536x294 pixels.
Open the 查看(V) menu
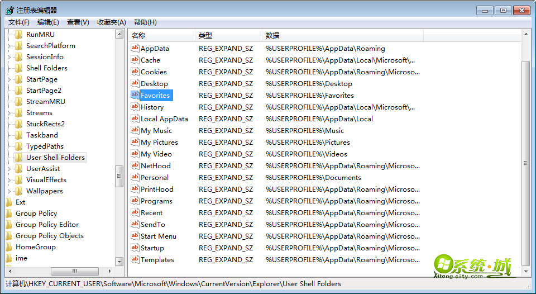point(78,22)
